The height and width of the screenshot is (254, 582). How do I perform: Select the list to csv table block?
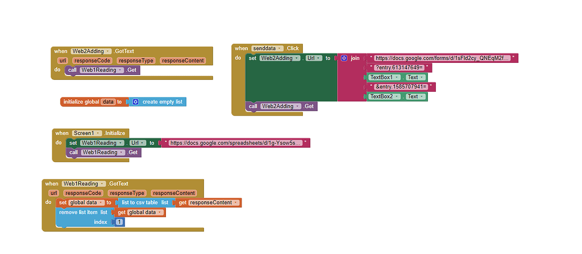click(140, 203)
